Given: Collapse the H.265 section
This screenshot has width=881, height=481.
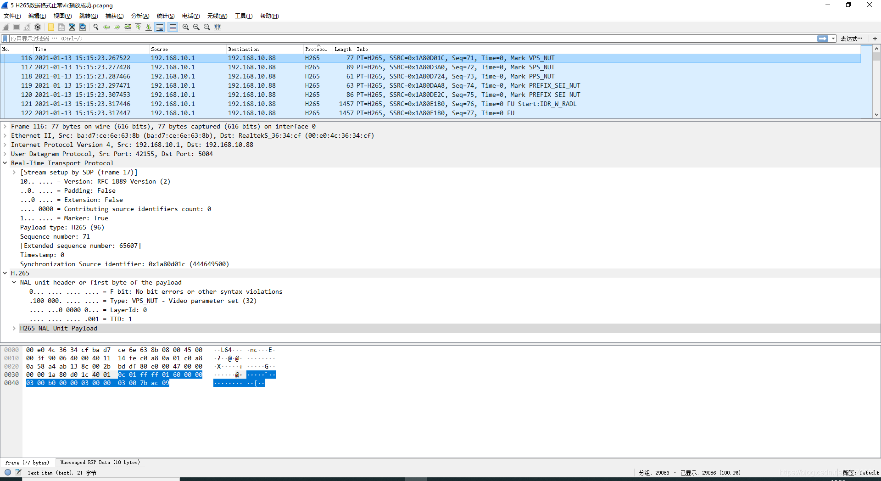Looking at the screenshot, I should click(x=5, y=273).
